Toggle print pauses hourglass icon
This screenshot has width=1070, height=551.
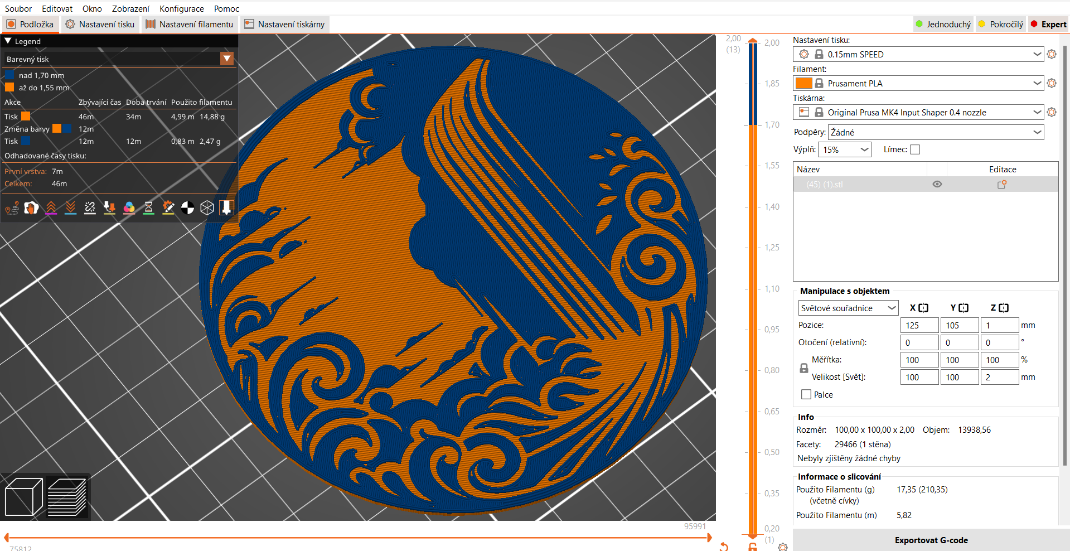pyautogui.click(x=148, y=208)
